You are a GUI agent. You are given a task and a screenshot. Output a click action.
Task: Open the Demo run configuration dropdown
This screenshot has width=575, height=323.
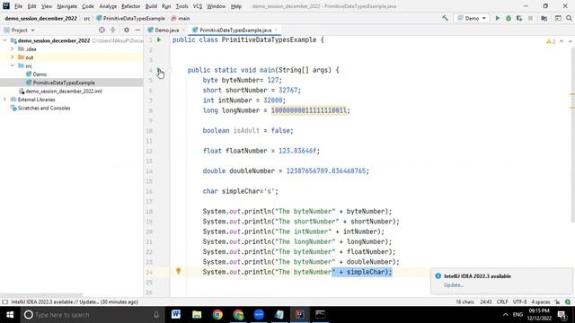(472, 18)
